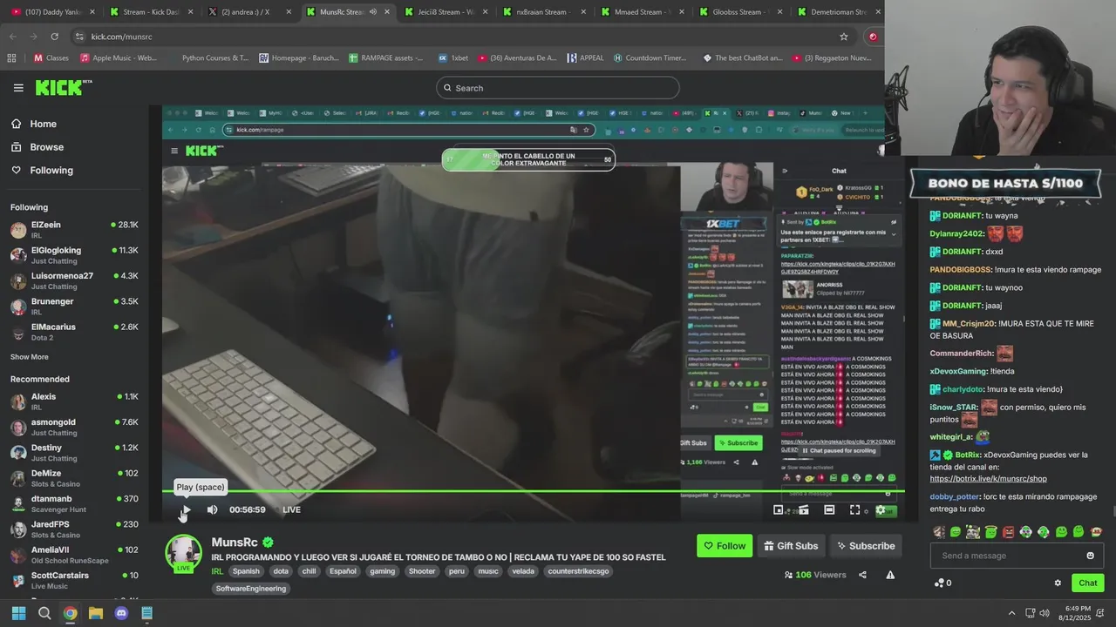This screenshot has height=627, width=1116.
Task: Open the Windows Start menu
Action: (18, 613)
